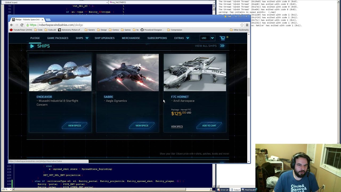Screen dimensions: 341x192
Task: Add the F7C Hornet to cart
Action: tap(209, 126)
